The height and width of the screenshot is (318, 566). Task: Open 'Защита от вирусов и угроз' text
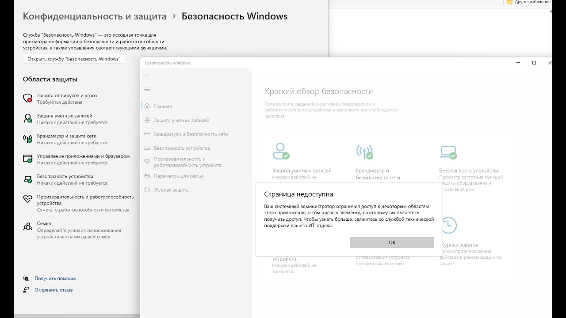coord(67,95)
